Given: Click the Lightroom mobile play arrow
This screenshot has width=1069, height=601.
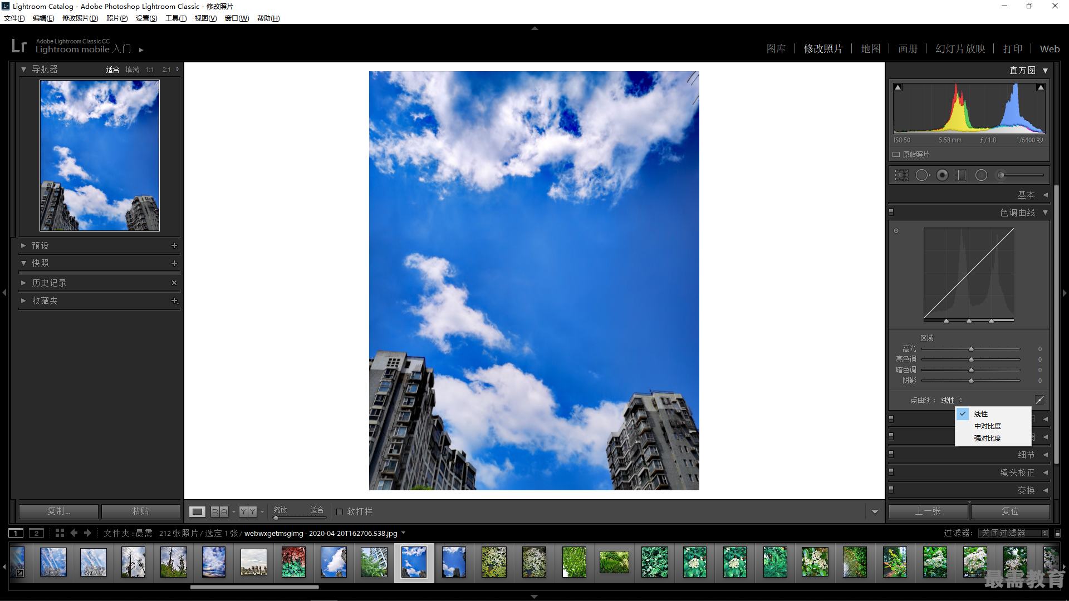Looking at the screenshot, I should coord(141,50).
